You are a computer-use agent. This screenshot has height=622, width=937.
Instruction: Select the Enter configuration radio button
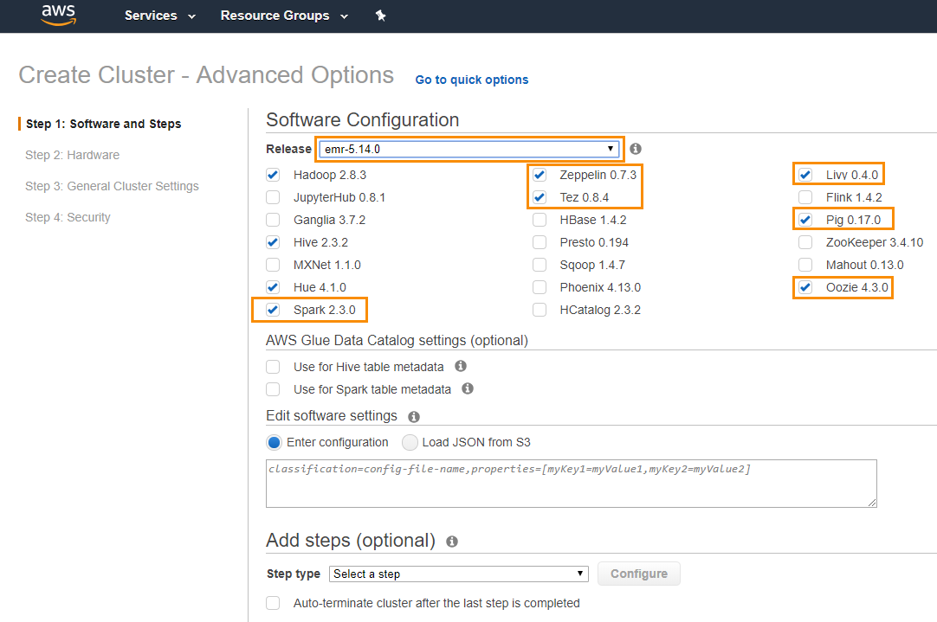[x=275, y=442]
